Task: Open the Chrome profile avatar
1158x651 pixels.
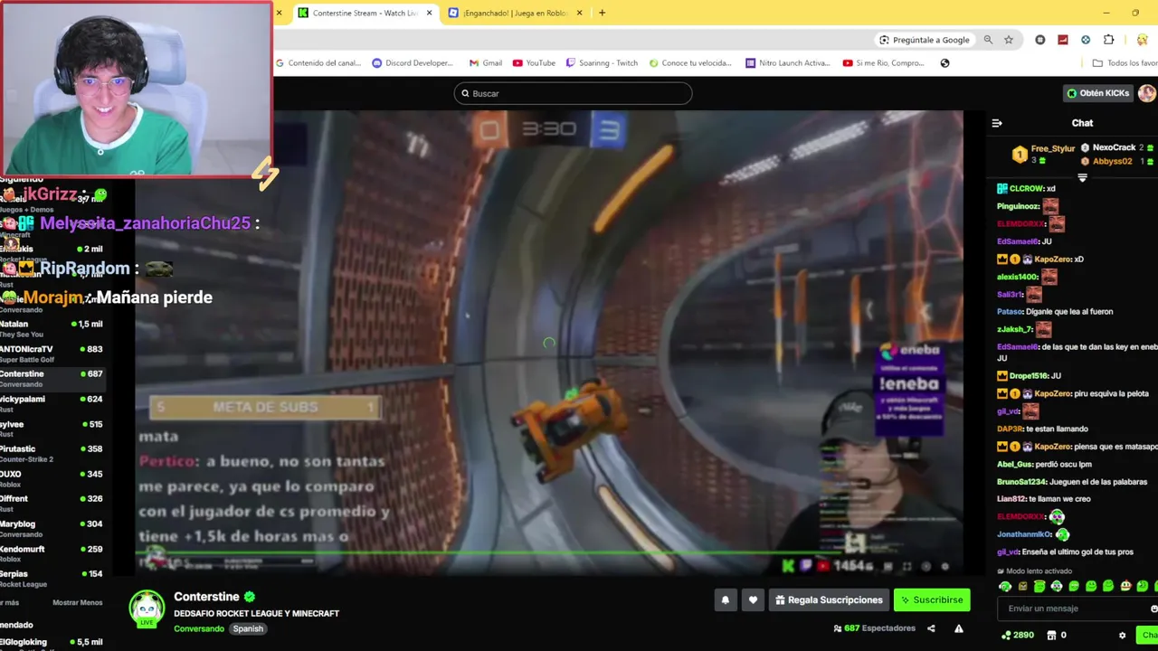Action: (1143, 40)
